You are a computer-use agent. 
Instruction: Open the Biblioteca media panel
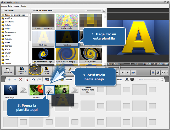coord(22,70)
